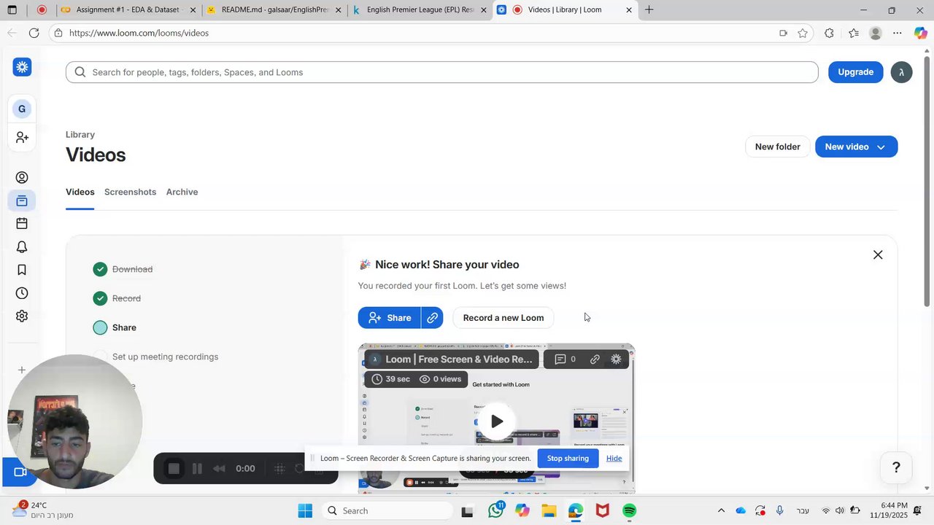Click the page vertical scrollbar
This screenshot has height=525, width=934.
pos(927,180)
